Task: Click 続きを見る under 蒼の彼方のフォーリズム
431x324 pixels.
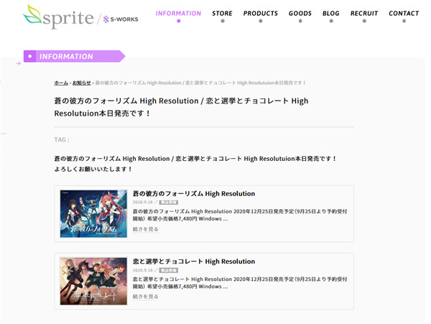Action: click(145, 229)
